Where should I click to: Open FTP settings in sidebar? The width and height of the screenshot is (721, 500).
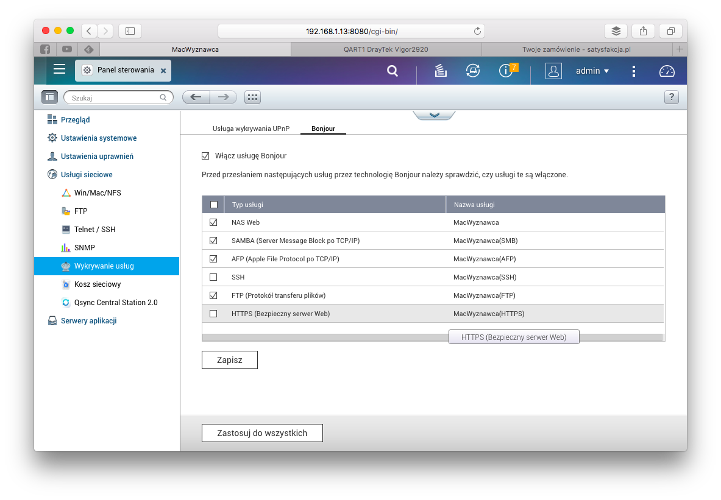80,211
